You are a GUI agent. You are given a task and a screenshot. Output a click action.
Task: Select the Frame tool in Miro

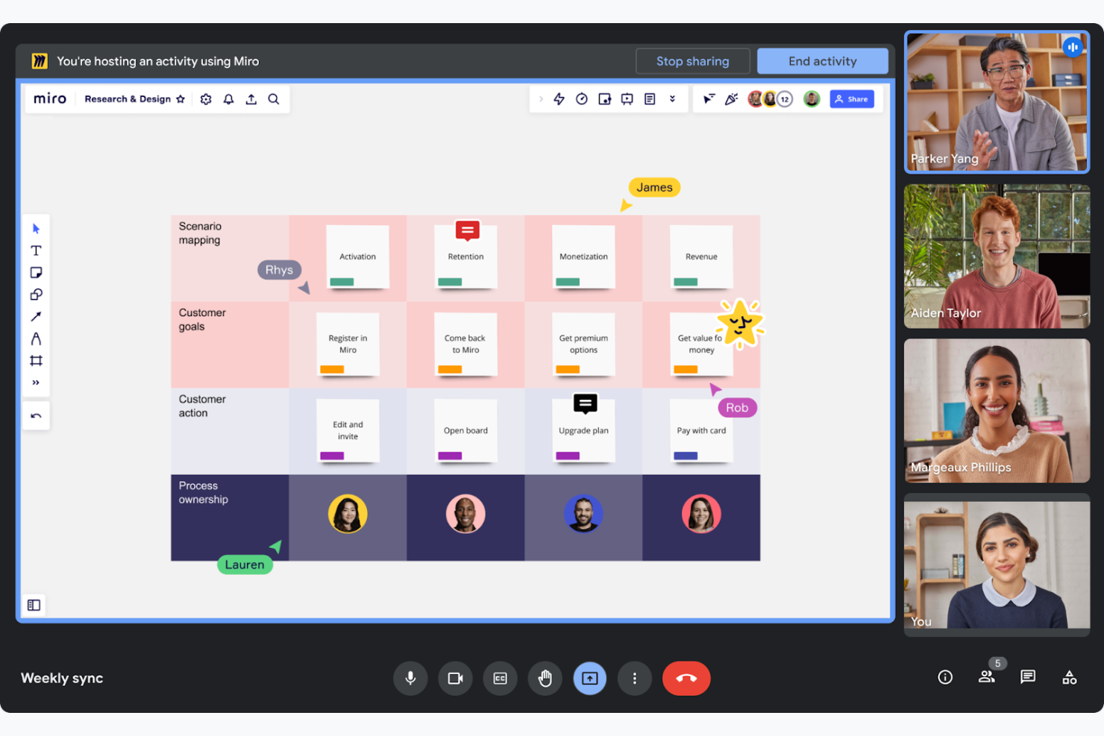36,360
